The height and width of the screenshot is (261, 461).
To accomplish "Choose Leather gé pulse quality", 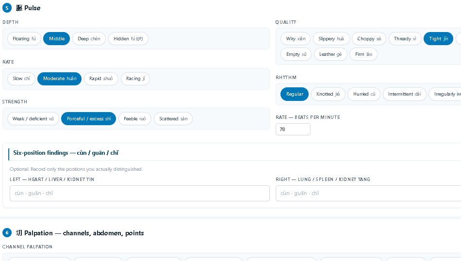I will [330, 54].
